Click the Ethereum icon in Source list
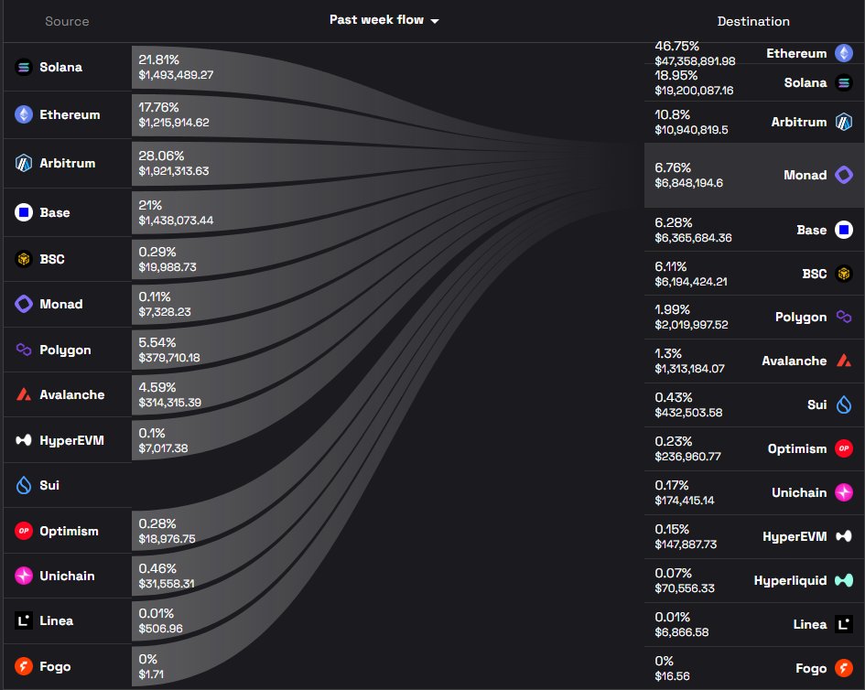 24,114
